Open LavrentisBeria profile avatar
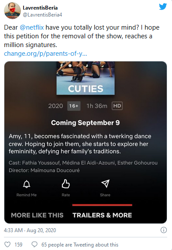The image size is (172, 250). [x=12, y=11]
